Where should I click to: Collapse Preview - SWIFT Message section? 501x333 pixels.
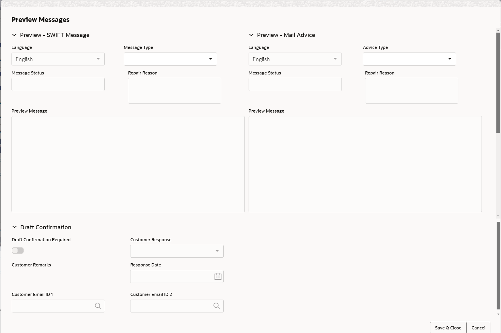14,35
